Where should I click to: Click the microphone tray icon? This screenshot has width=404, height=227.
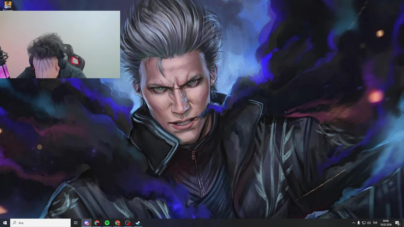359,223
